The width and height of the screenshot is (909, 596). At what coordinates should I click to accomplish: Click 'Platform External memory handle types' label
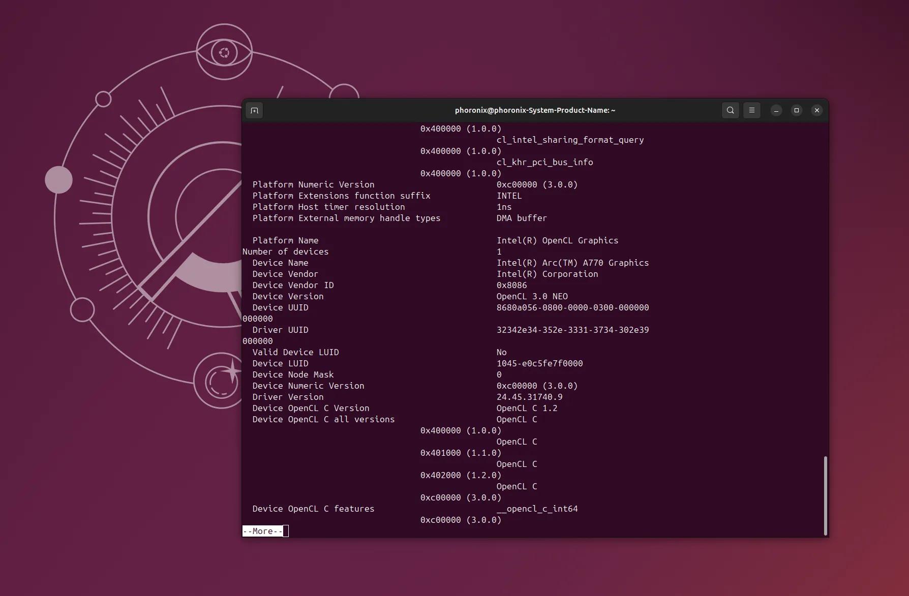click(x=346, y=218)
